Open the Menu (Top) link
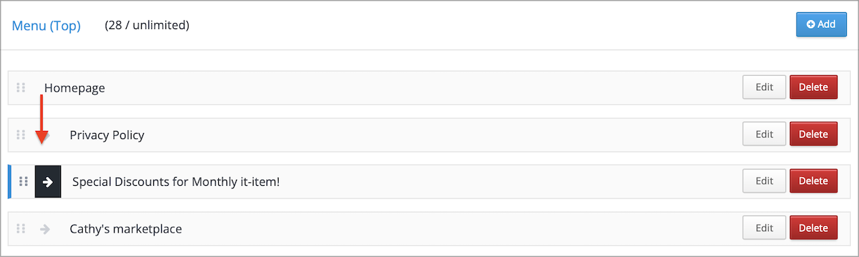 [46, 26]
